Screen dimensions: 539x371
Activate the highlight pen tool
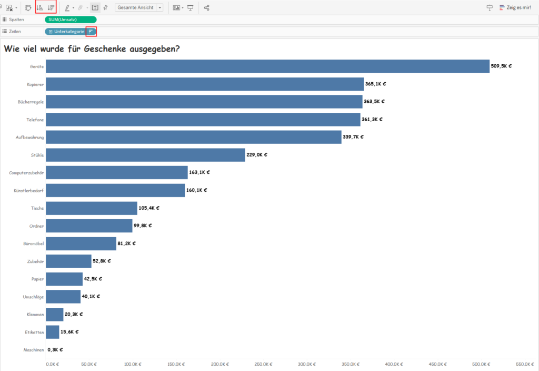click(x=67, y=7)
